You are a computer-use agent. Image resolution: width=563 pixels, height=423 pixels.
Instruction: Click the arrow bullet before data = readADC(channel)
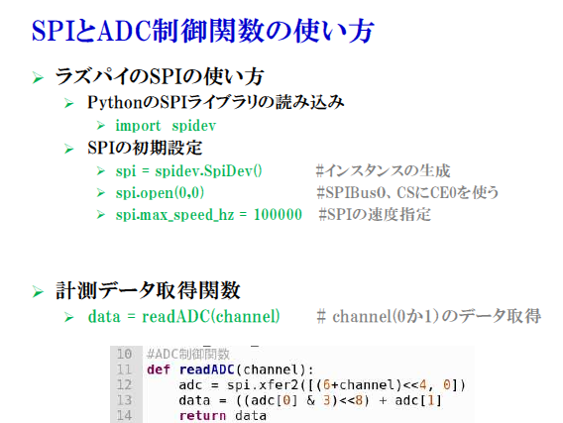point(69,317)
